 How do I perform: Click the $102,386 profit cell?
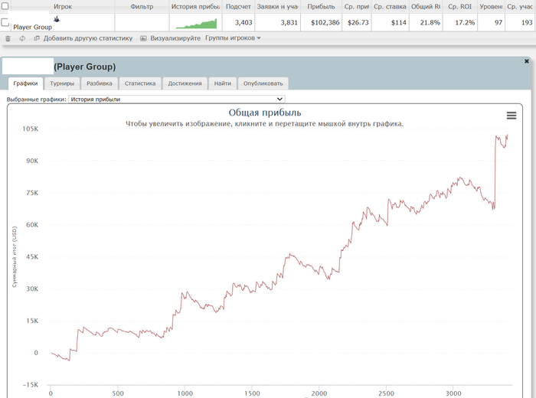pyautogui.click(x=325, y=22)
